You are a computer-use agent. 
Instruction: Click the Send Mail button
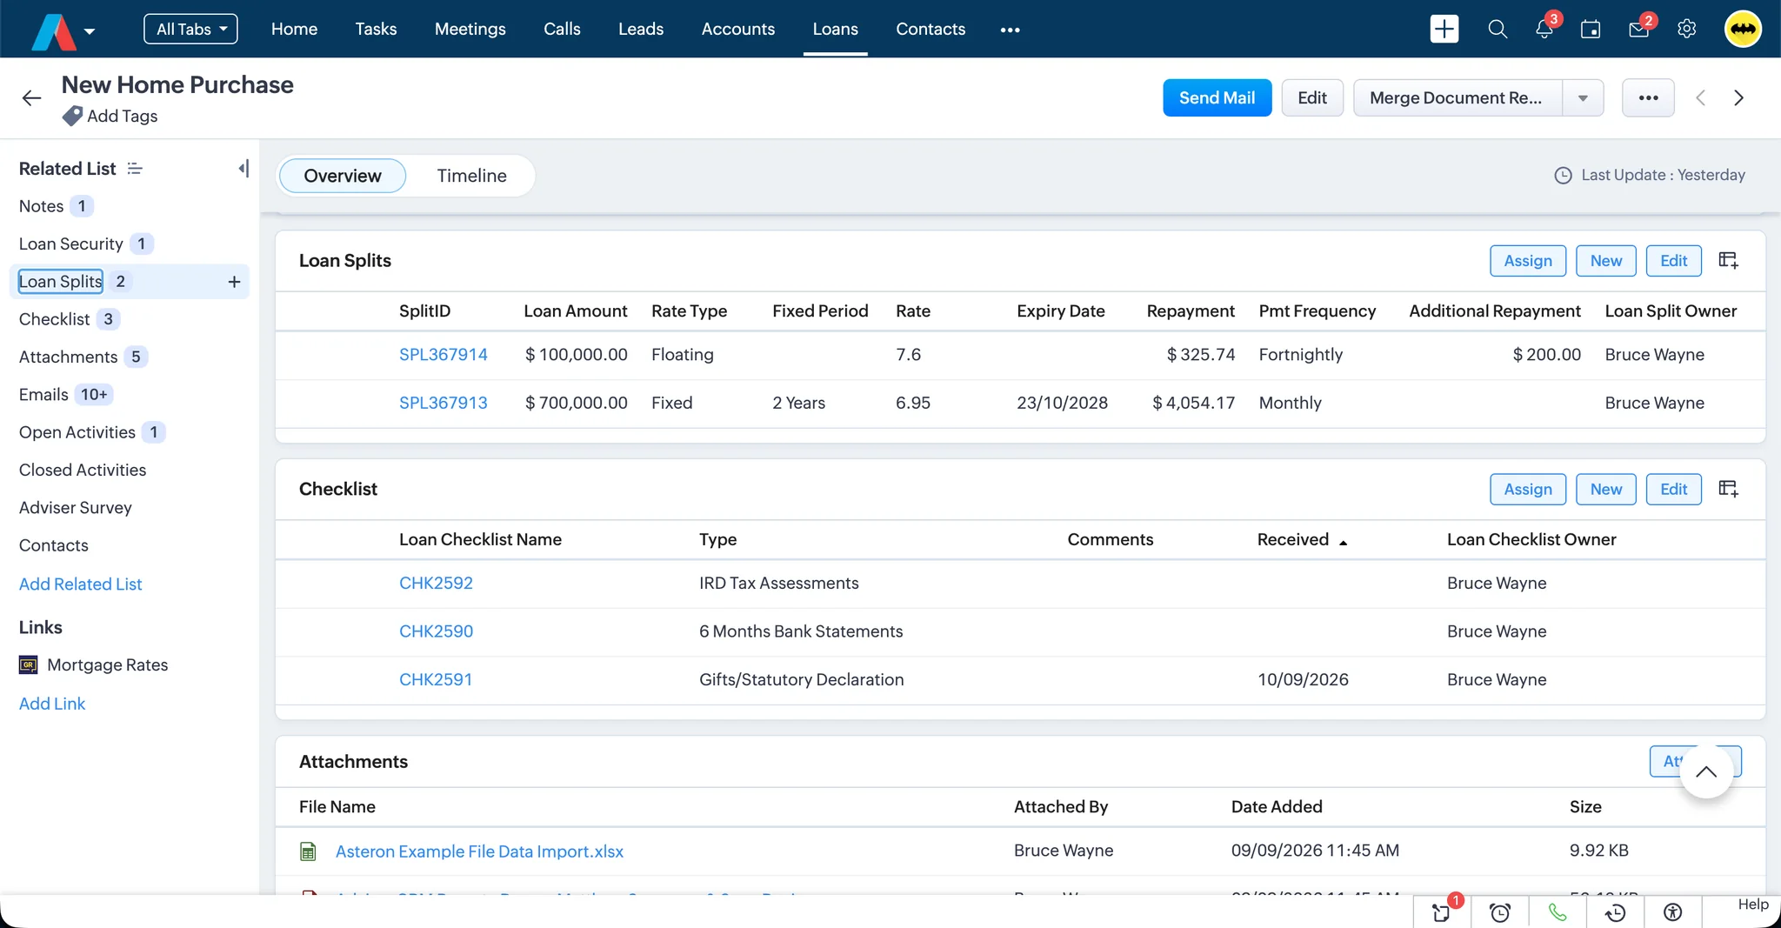coord(1217,98)
